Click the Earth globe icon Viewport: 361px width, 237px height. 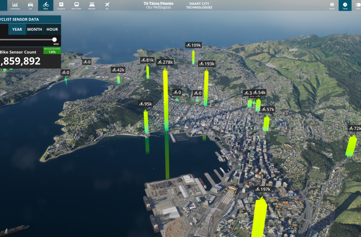(332, 5)
